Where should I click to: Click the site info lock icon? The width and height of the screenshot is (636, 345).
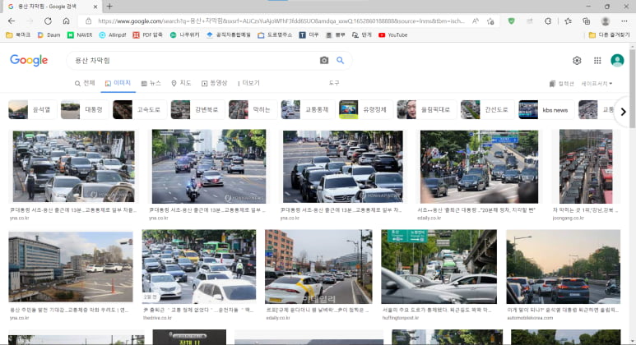(88, 21)
